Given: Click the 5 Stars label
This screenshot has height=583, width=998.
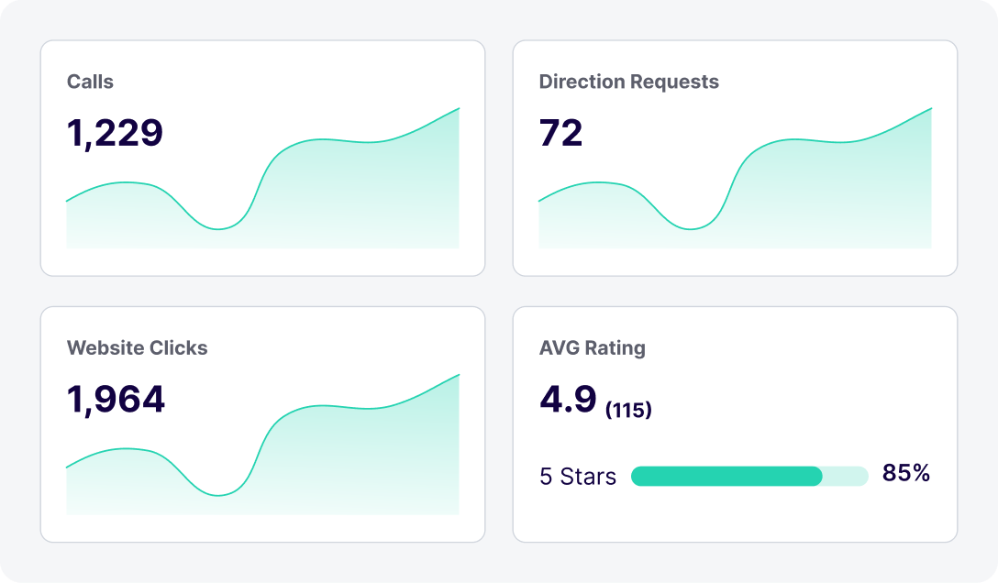Looking at the screenshot, I should click(578, 476).
